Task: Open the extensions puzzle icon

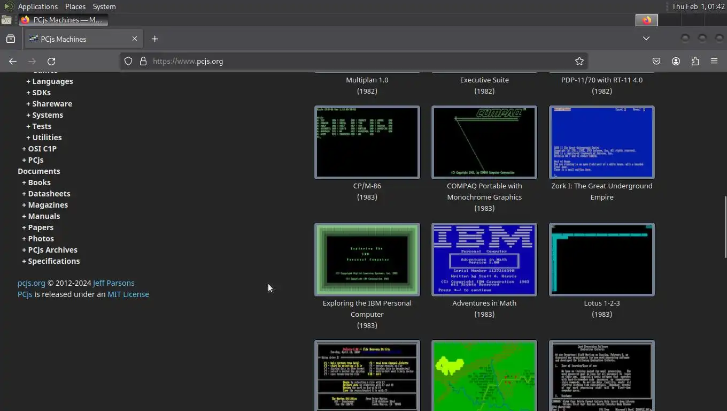Action: click(695, 61)
